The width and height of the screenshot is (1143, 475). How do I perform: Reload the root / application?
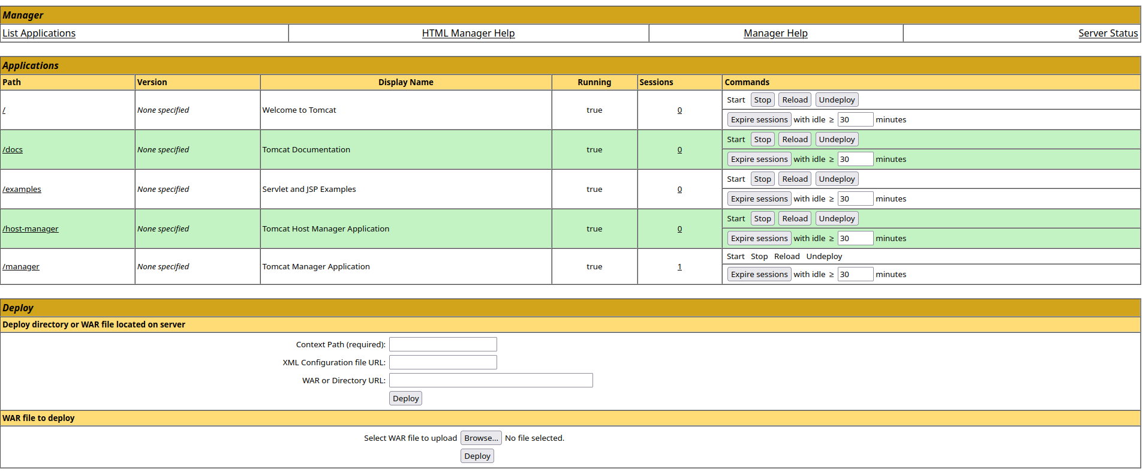(795, 100)
